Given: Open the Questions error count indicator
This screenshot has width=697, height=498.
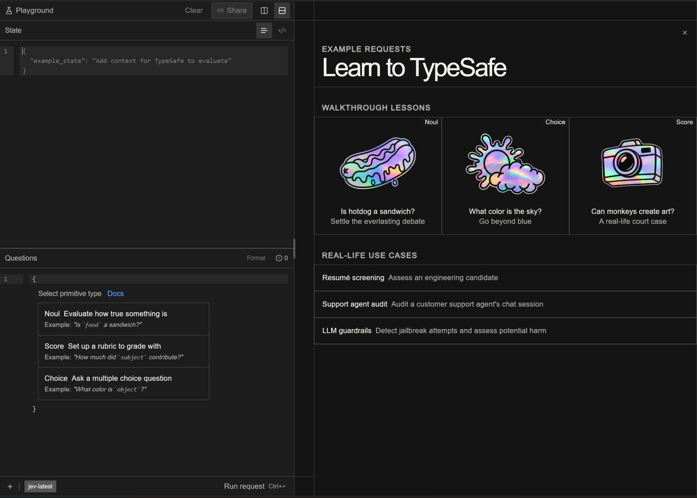Looking at the screenshot, I should (282, 258).
